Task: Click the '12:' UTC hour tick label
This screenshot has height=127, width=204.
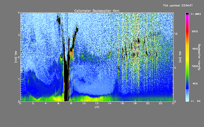Action: [97, 103]
